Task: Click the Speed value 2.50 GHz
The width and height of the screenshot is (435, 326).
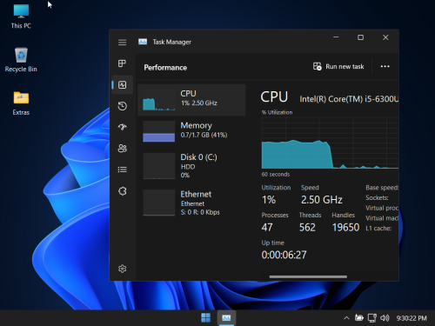Action: point(322,200)
